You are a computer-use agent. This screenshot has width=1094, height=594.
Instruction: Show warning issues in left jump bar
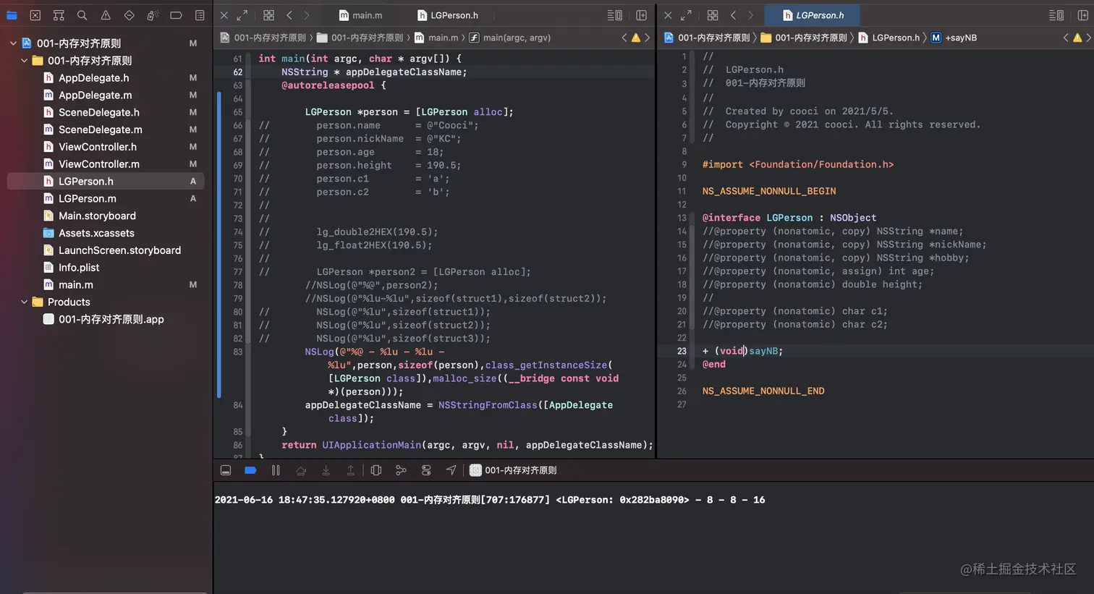636,38
